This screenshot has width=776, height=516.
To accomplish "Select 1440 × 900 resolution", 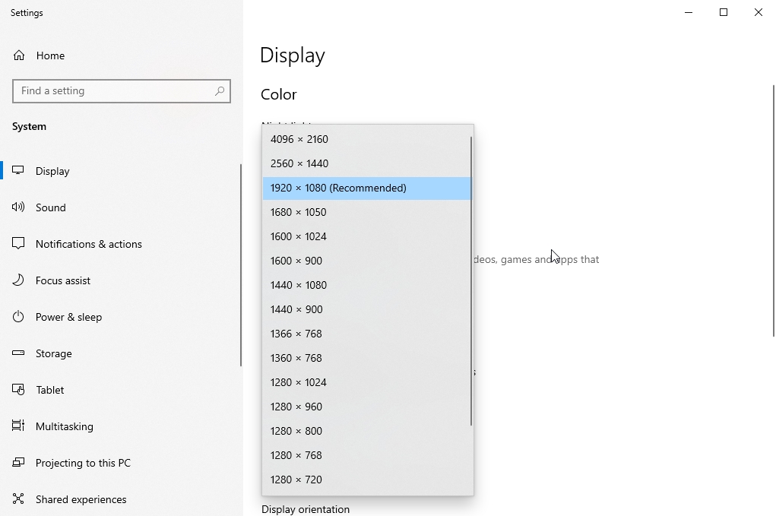I will coord(367,309).
